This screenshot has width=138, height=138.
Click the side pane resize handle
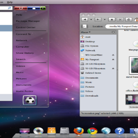point(117,70)
